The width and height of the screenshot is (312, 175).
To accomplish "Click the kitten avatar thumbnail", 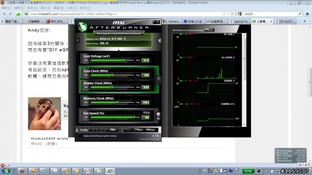I will (44, 114).
